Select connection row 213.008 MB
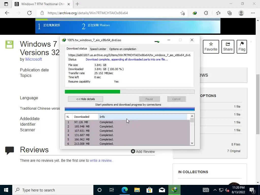 127,144
